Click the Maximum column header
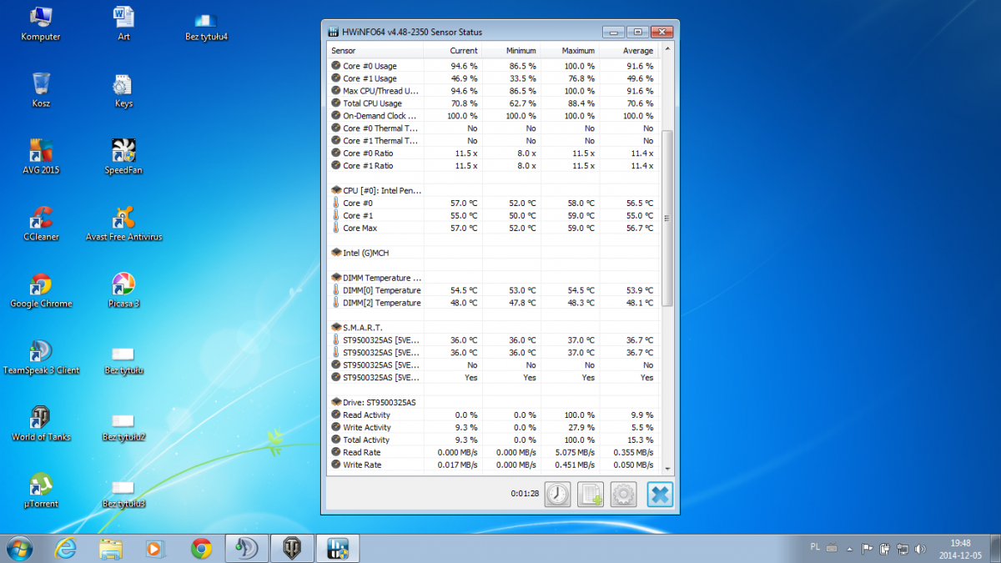Image resolution: width=1001 pixels, height=563 pixels. 570,51
